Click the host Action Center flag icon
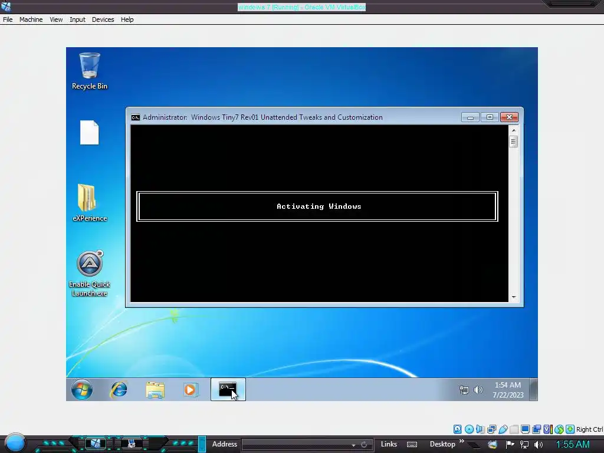 tap(510, 445)
